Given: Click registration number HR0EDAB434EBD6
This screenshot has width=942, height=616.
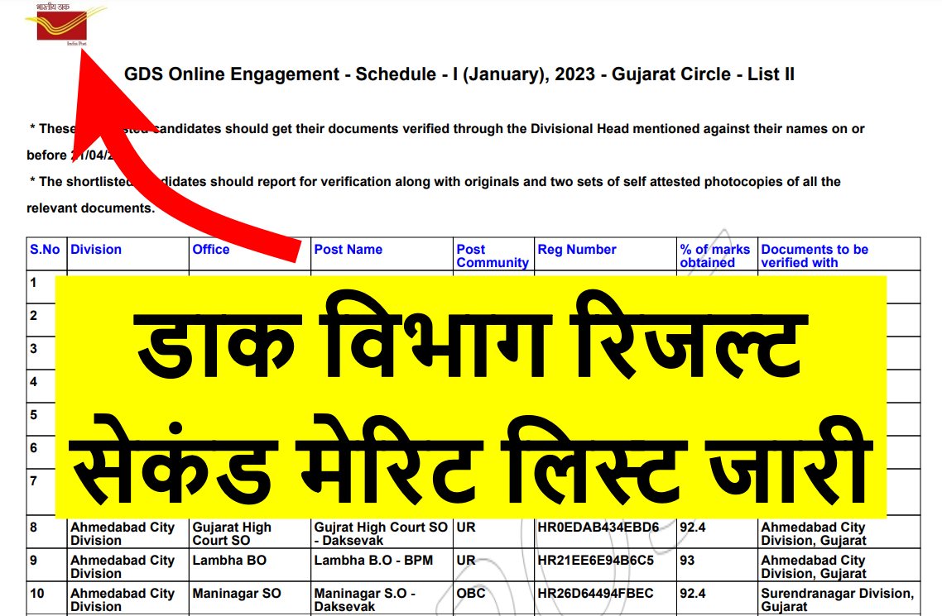Looking at the screenshot, I should tap(598, 528).
